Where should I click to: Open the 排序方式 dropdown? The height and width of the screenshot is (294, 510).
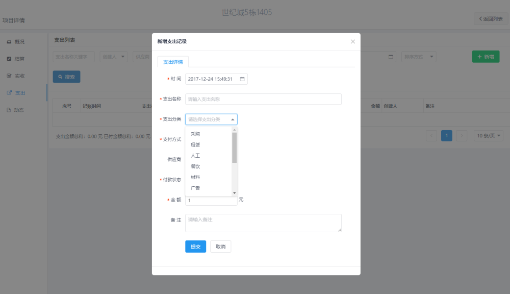(419, 57)
